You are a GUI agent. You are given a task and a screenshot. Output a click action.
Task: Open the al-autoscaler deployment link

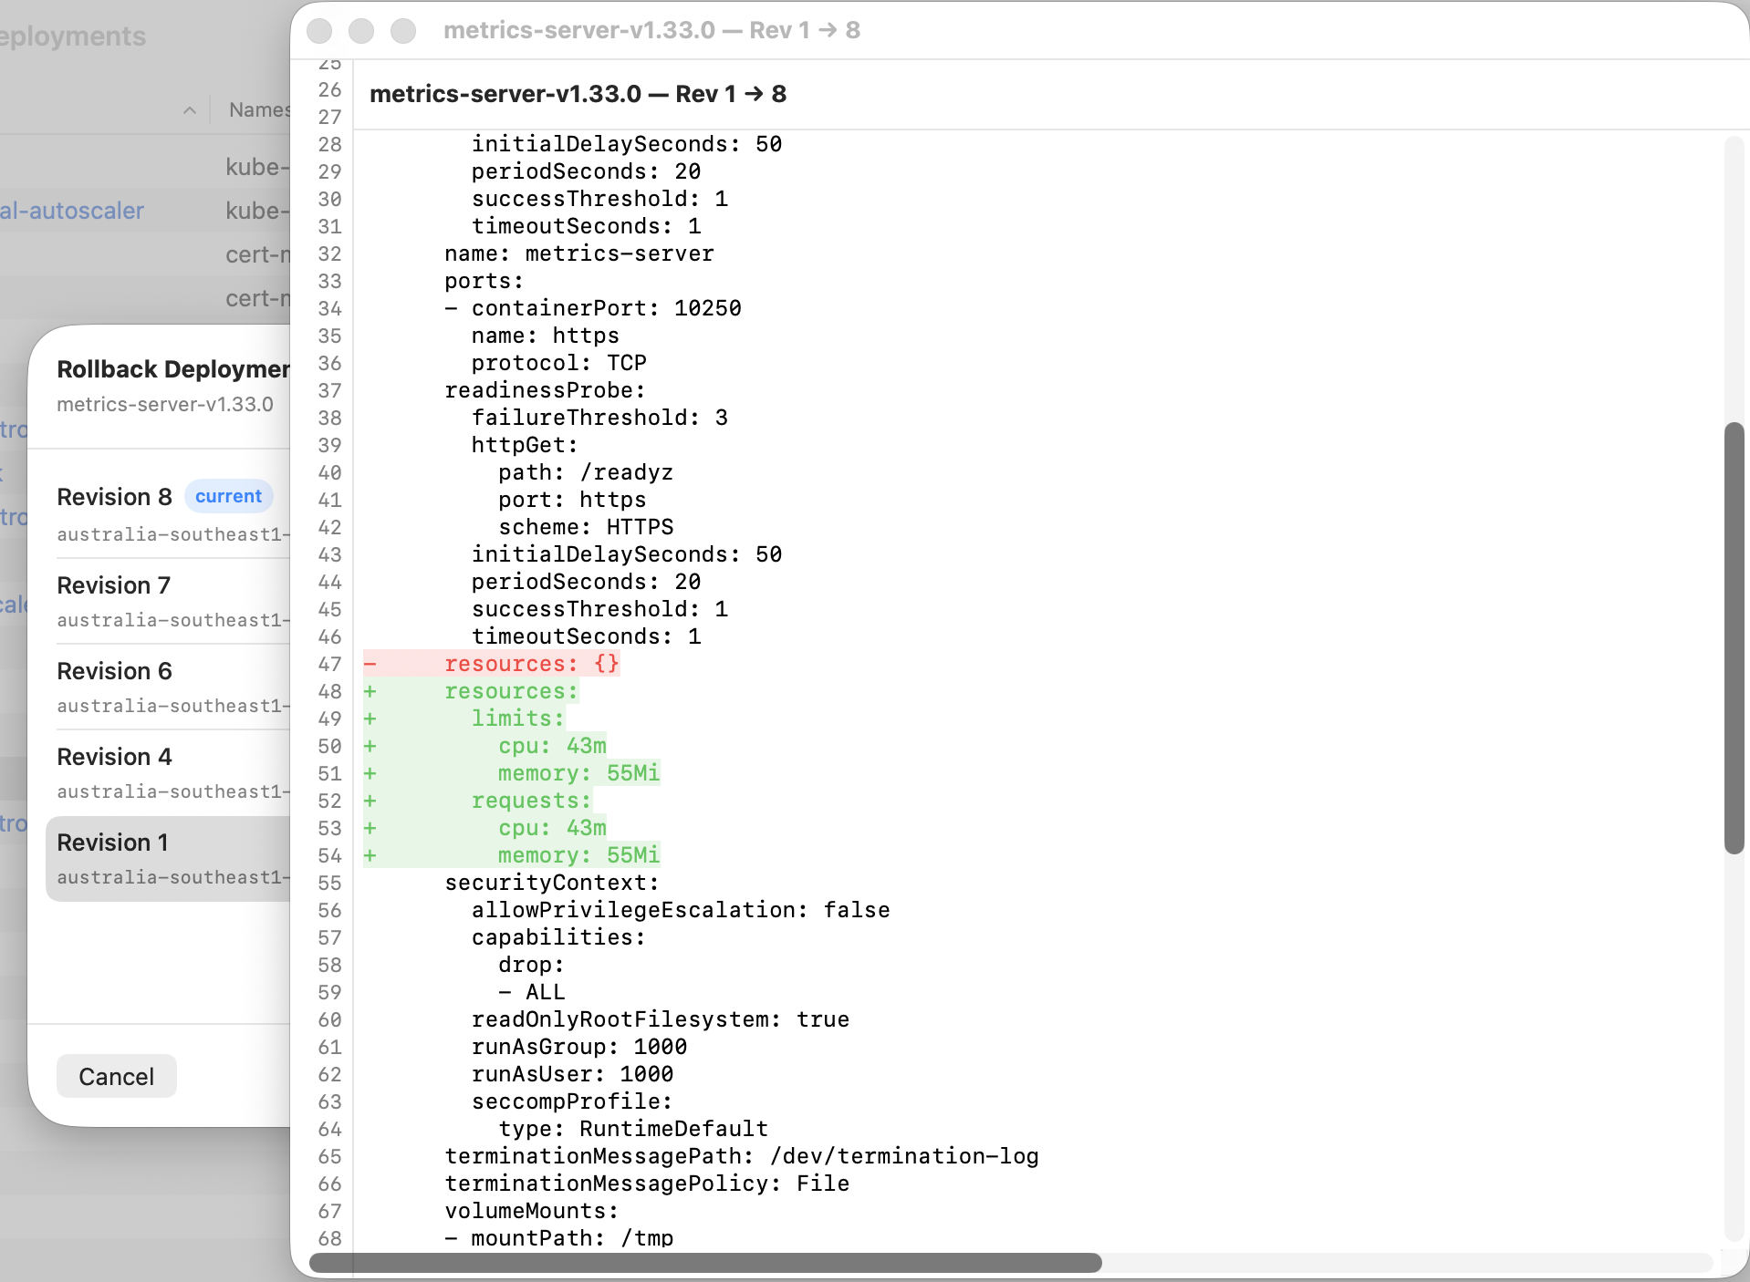click(x=72, y=211)
